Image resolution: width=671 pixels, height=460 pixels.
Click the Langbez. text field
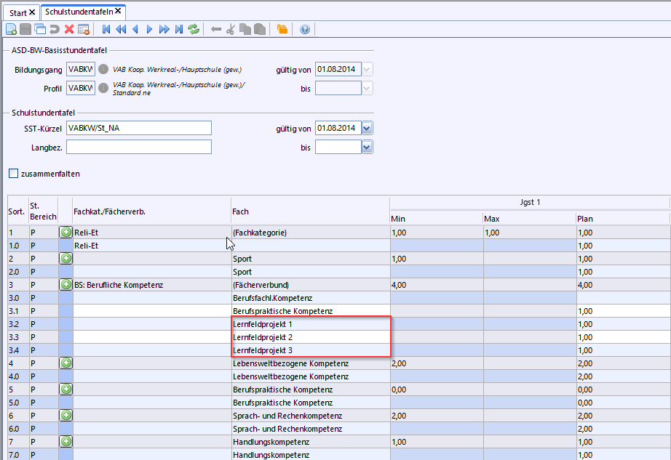(138, 147)
